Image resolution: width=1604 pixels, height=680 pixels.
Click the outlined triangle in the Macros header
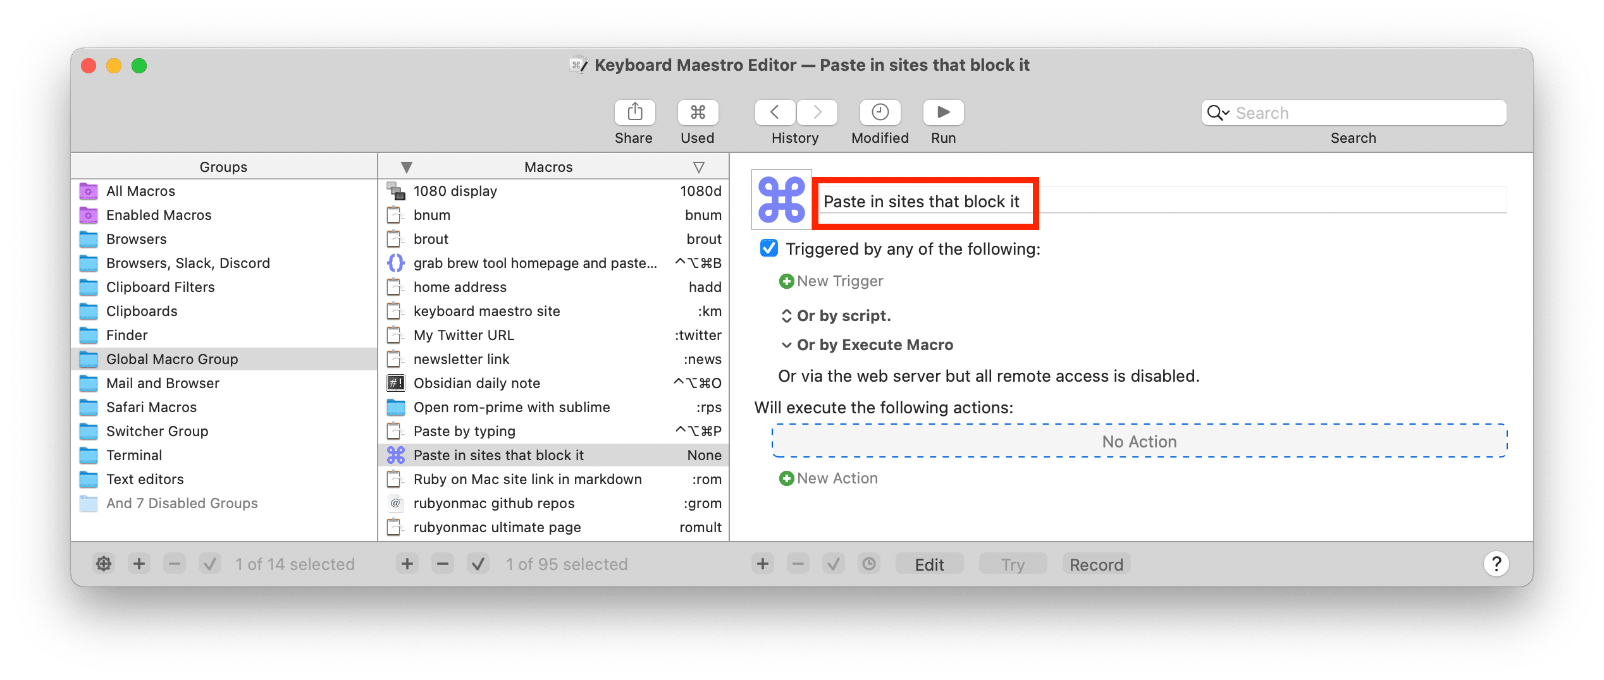(x=698, y=167)
